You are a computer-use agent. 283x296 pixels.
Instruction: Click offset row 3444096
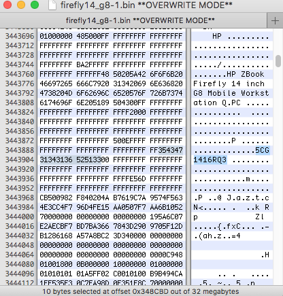(20, 274)
